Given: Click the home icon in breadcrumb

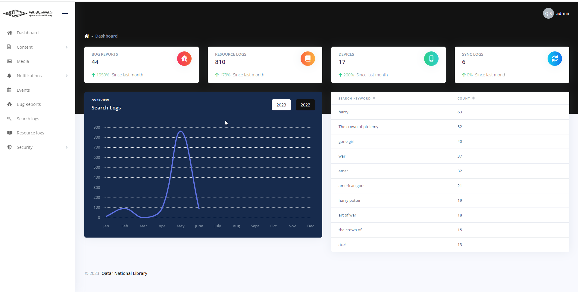Looking at the screenshot, I should (x=87, y=36).
